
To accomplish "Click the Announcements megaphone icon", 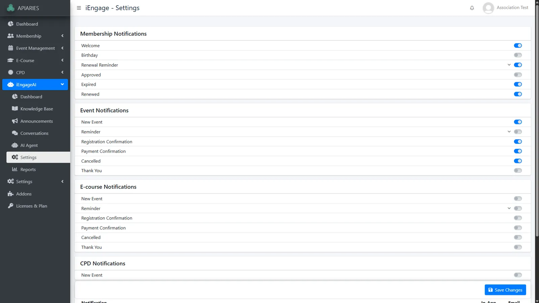I will pyautogui.click(x=15, y=121).
